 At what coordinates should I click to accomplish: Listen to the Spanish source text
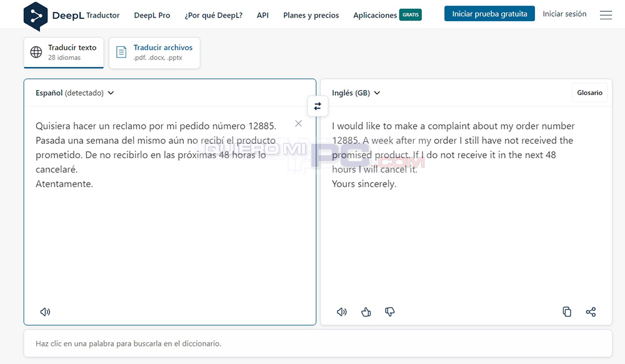point(45,311)
